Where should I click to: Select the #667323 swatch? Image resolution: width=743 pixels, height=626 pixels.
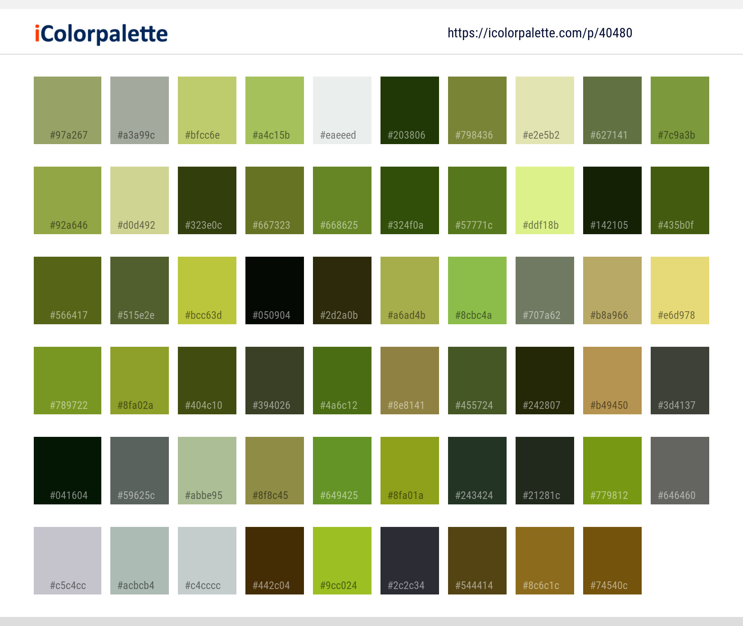(275, 200)
